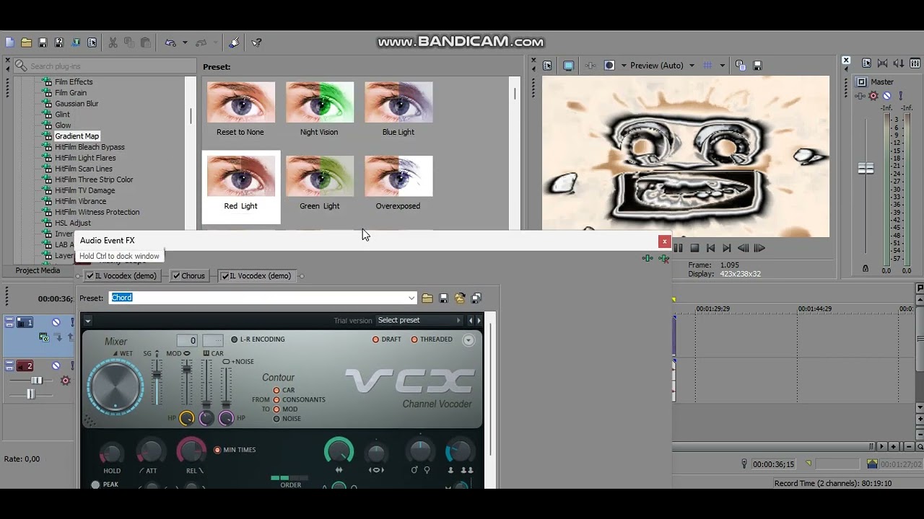Select the Gradient Map plug-in
924x519 pixels.
click(77, 136)
